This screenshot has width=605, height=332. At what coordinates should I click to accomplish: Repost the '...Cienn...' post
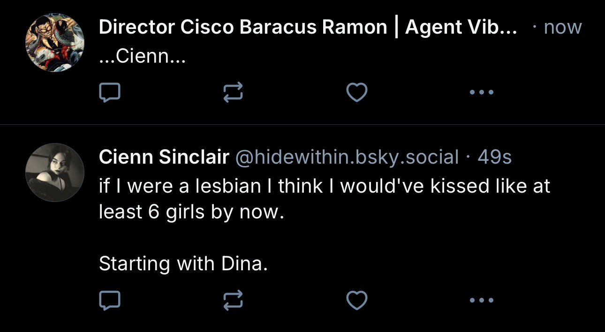[x=233, y=92]
